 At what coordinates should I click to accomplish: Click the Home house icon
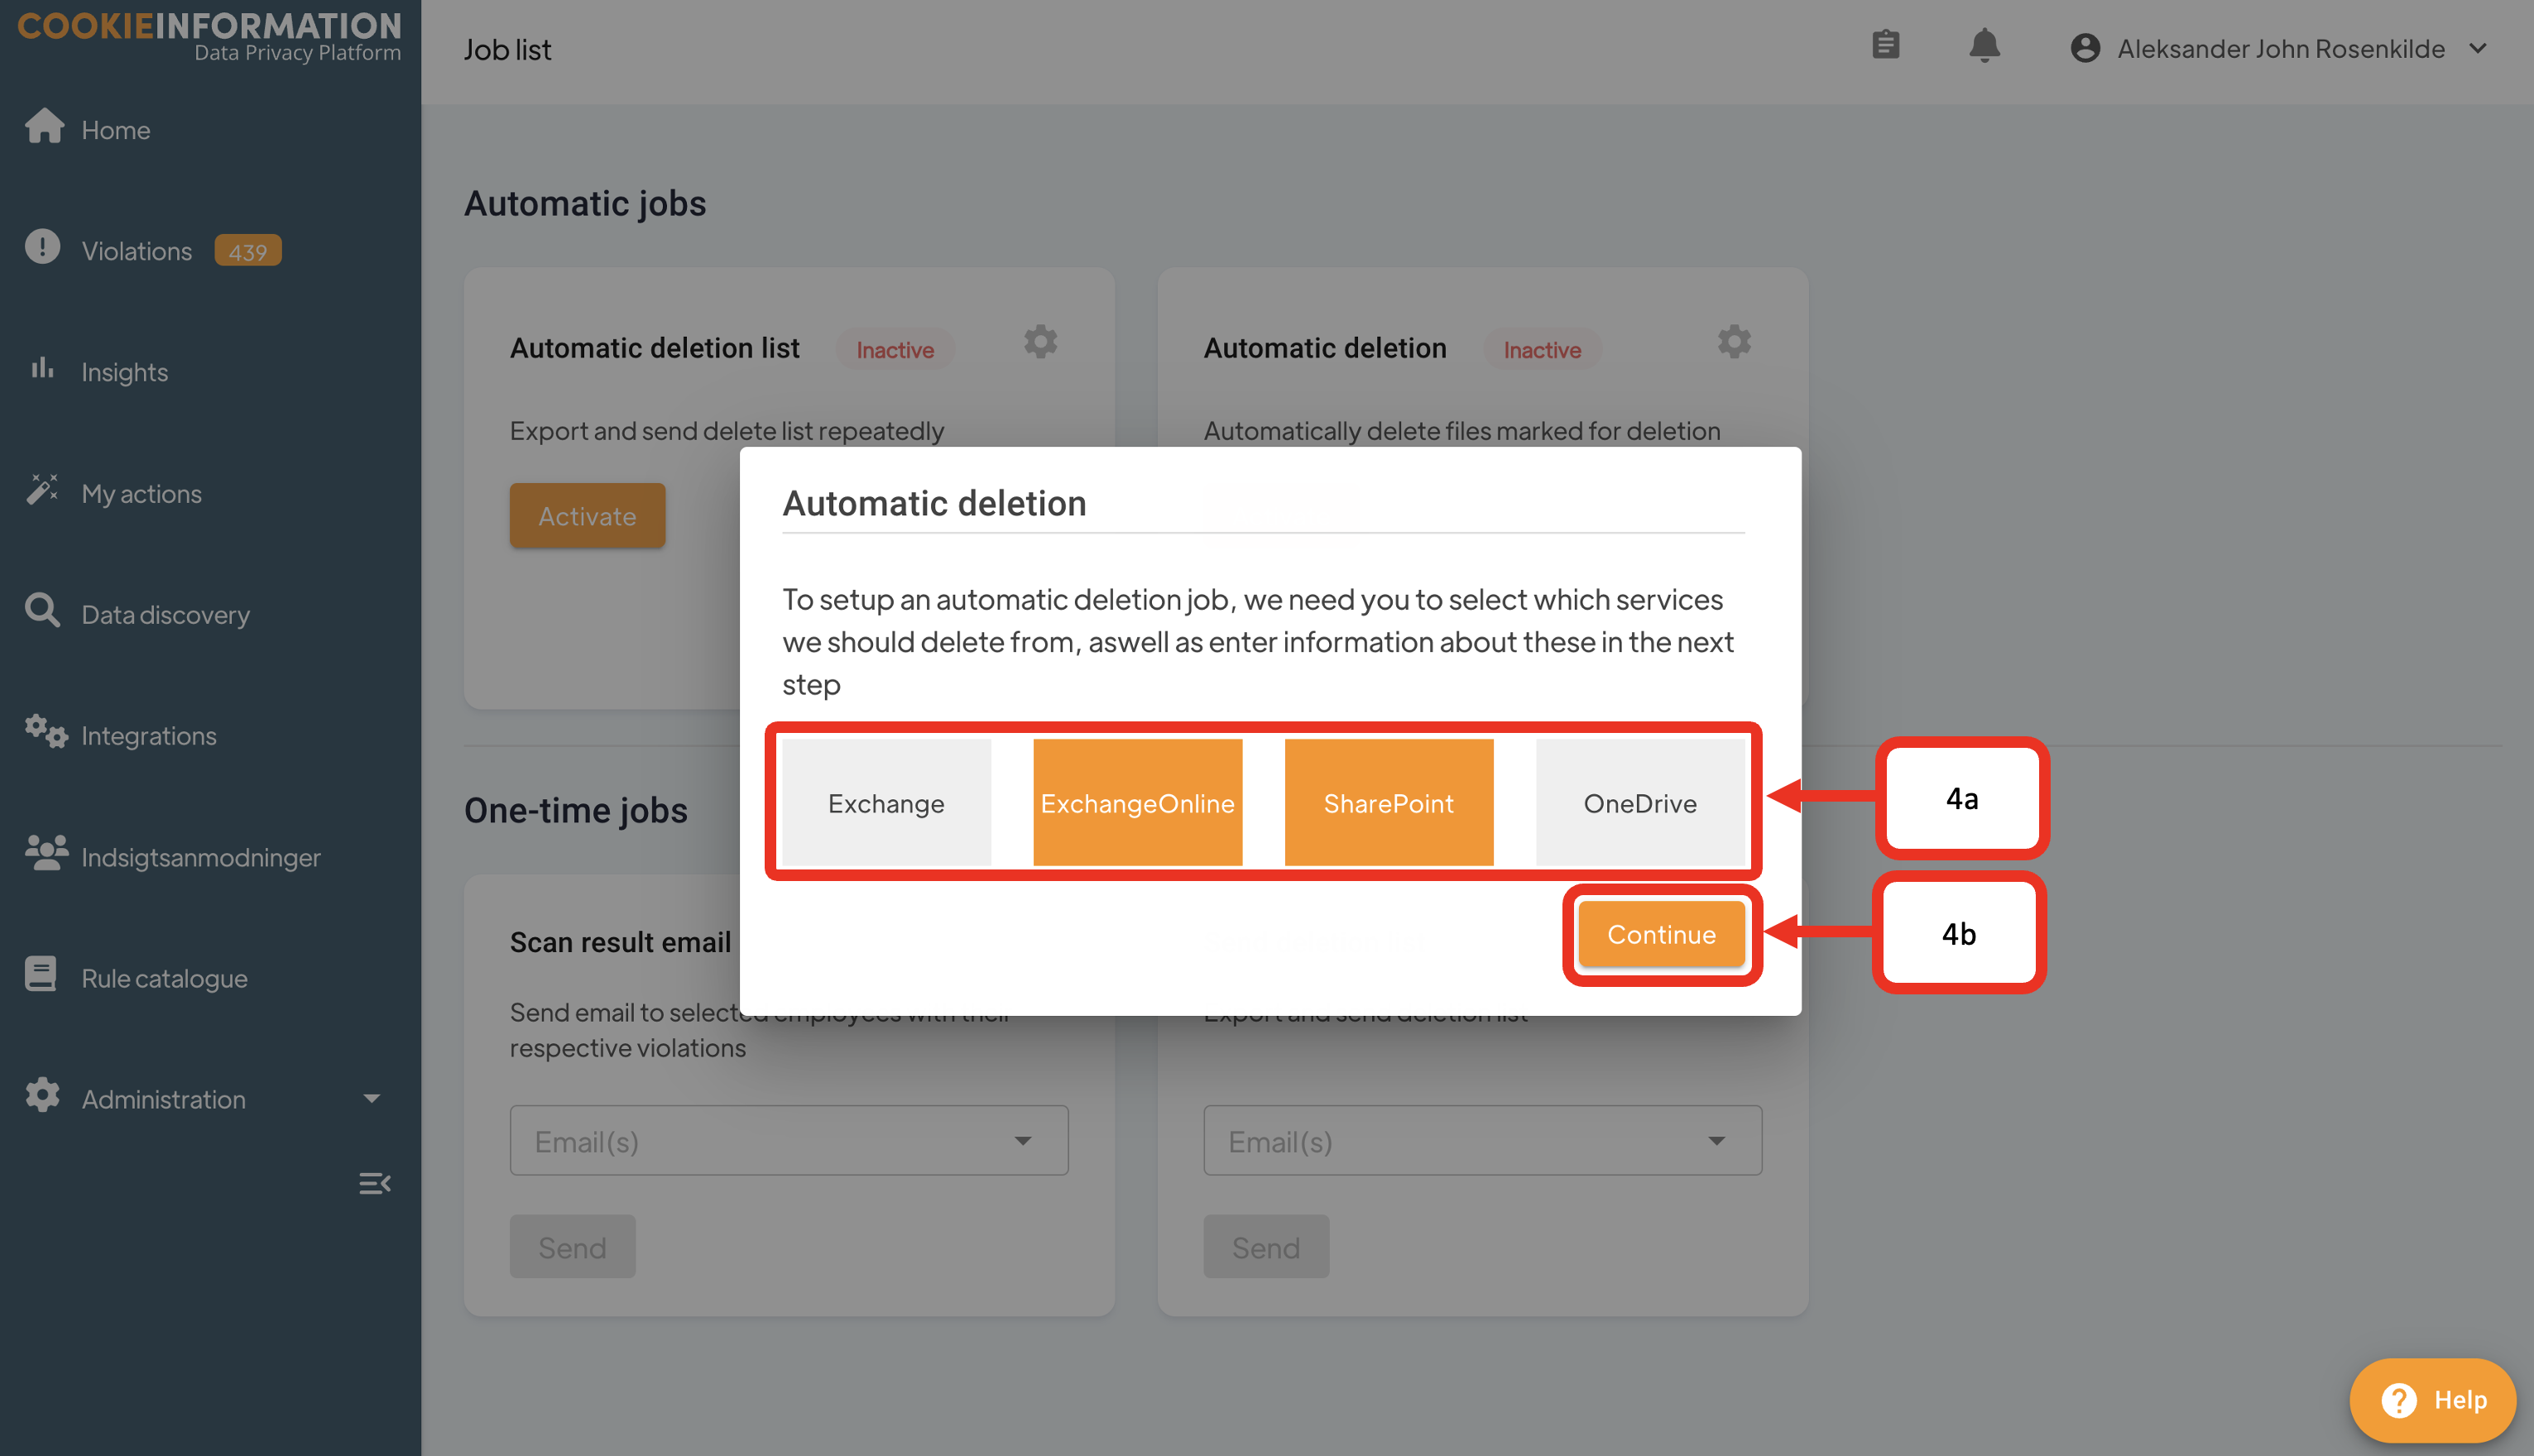[x=44, y=126]
